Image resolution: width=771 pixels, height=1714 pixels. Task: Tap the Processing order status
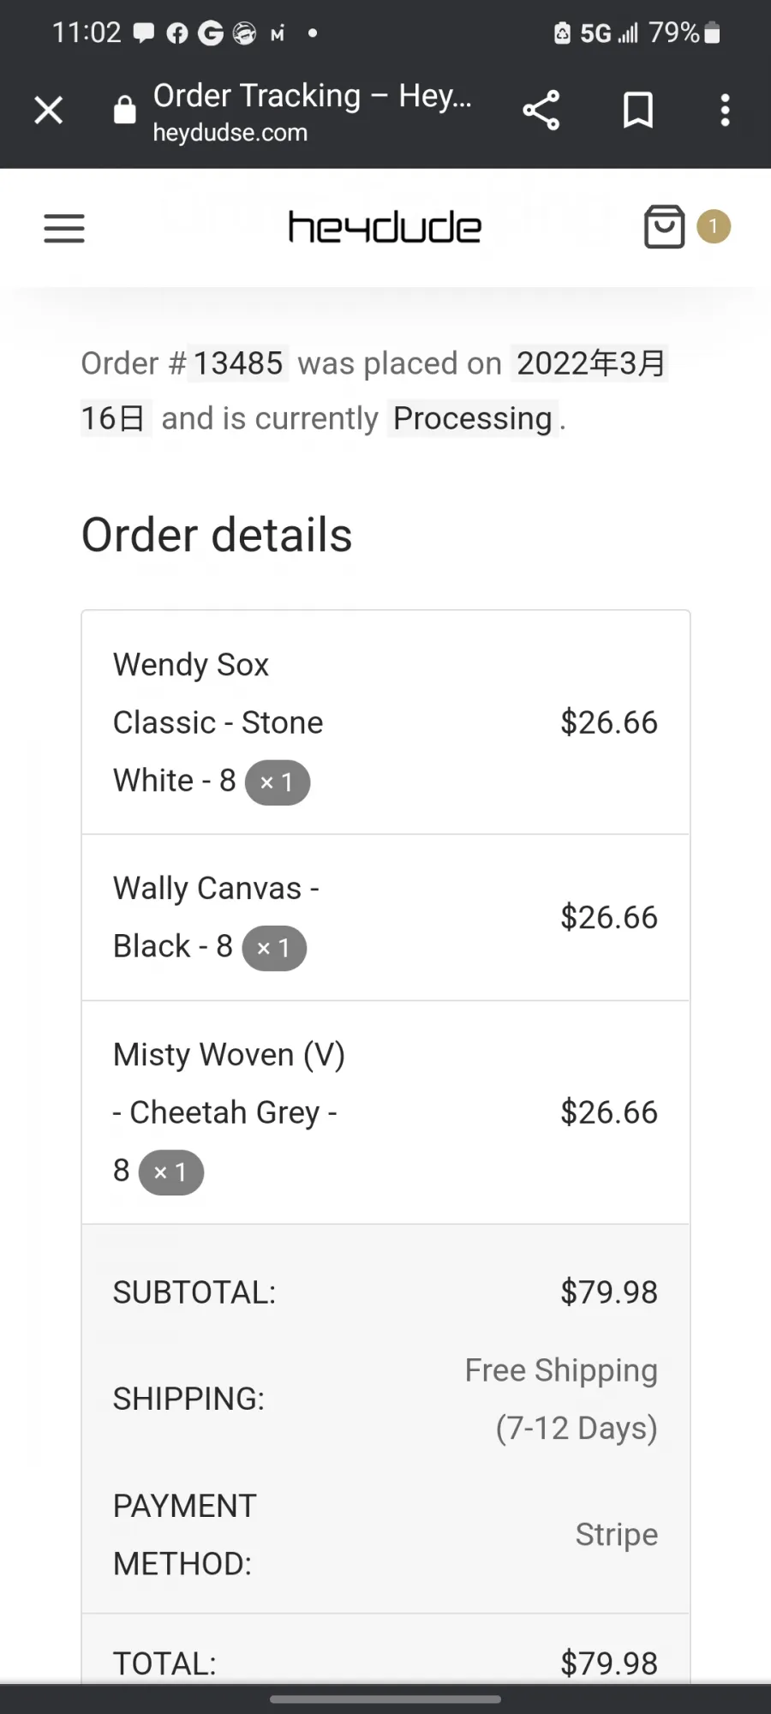(x=473, y=418)
